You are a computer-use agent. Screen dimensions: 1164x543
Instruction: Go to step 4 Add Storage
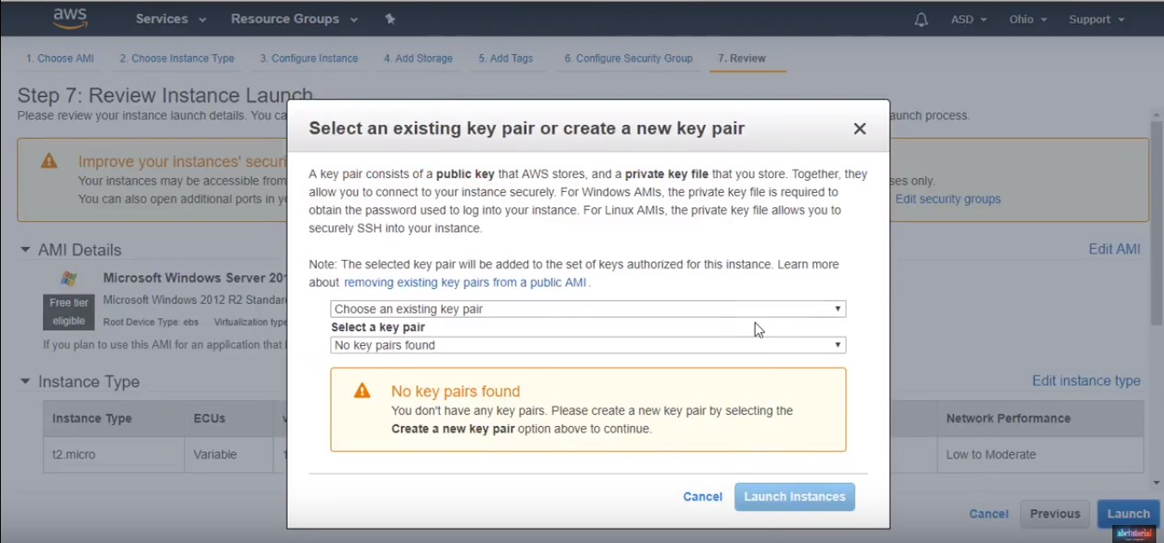click(x=418, y=59)
